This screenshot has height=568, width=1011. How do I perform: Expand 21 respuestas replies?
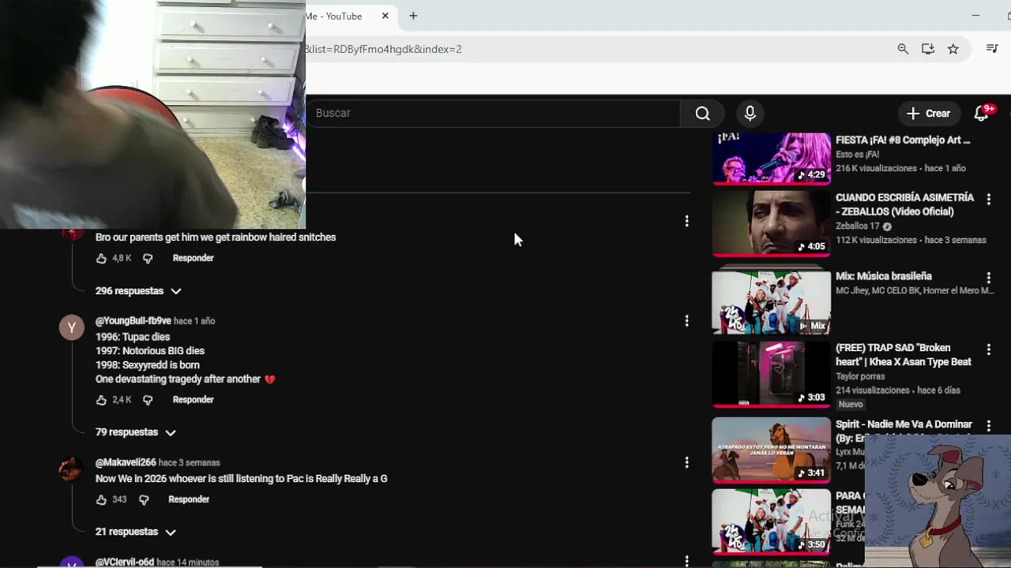(x=135, y=532)
